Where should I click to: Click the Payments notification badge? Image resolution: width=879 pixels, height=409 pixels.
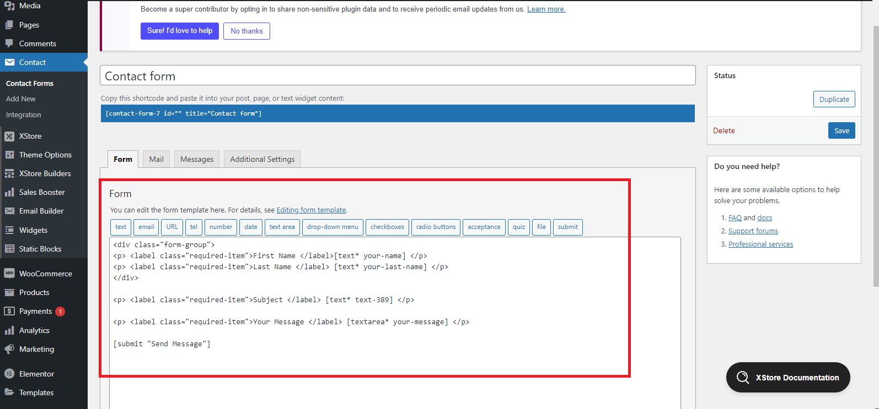pyautogui.click(x=60, y=312)
